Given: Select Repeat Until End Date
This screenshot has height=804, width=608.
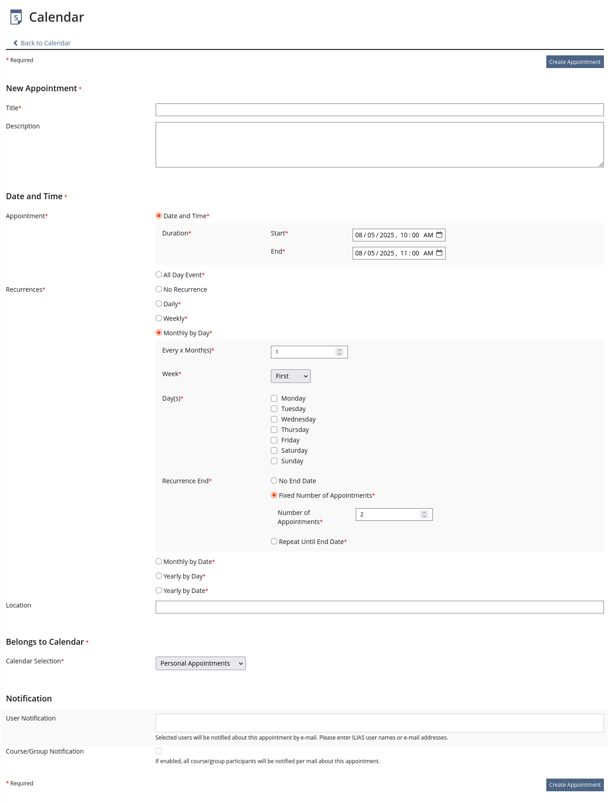Looking at the screenshot, I should coord(274,542).
